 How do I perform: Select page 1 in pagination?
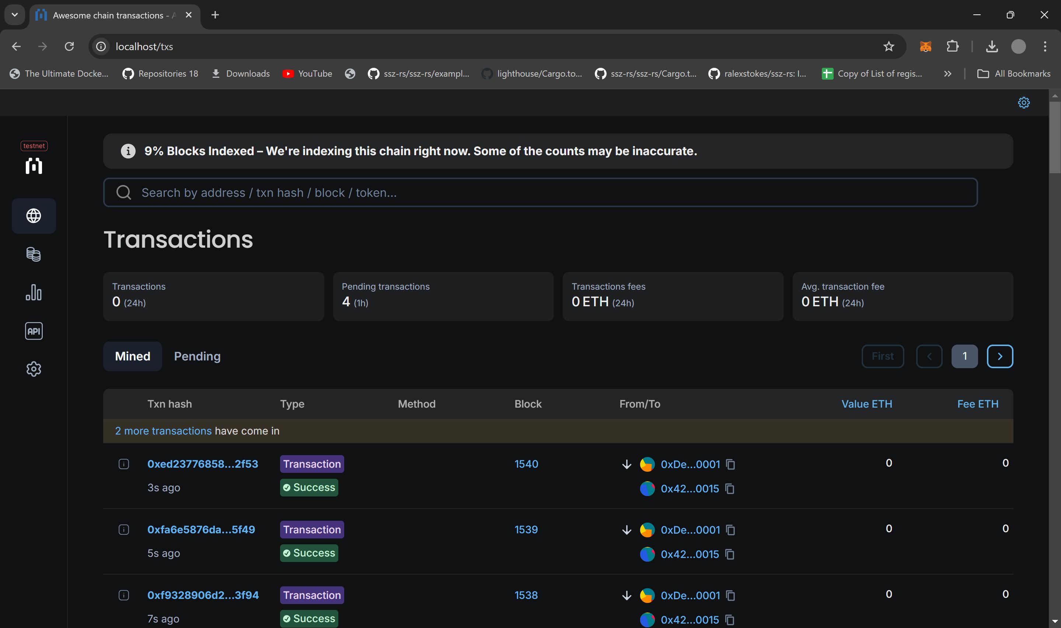click(964, 356)
